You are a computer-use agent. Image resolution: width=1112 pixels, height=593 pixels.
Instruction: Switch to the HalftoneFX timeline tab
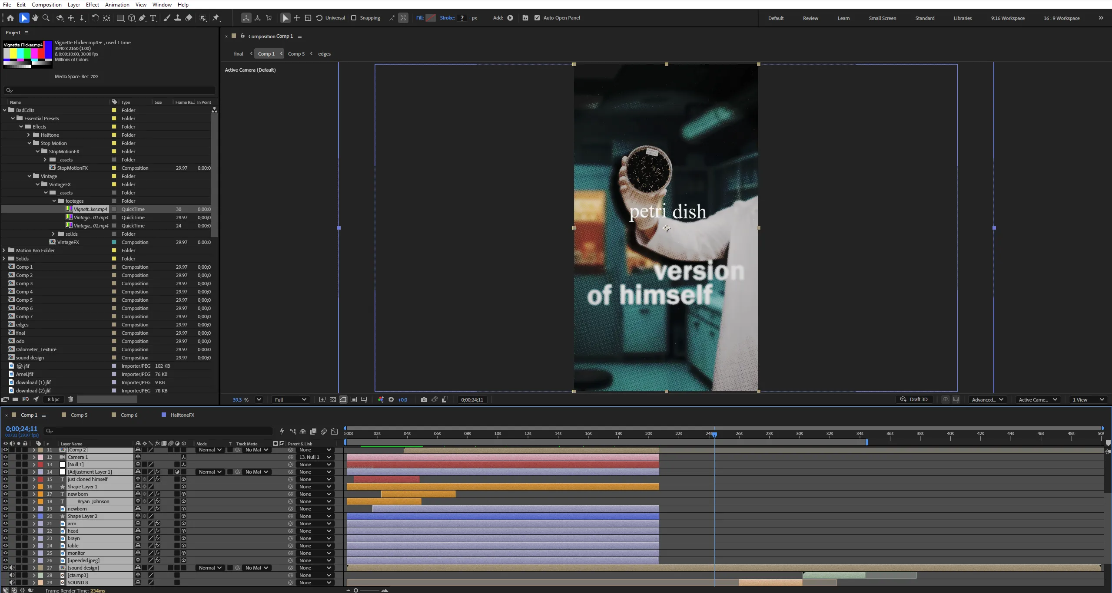[x=183, y=415]
